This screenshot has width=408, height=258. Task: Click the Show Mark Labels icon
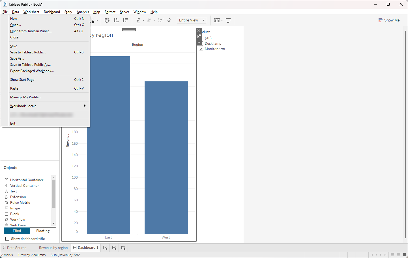click(x=161, y=20)
